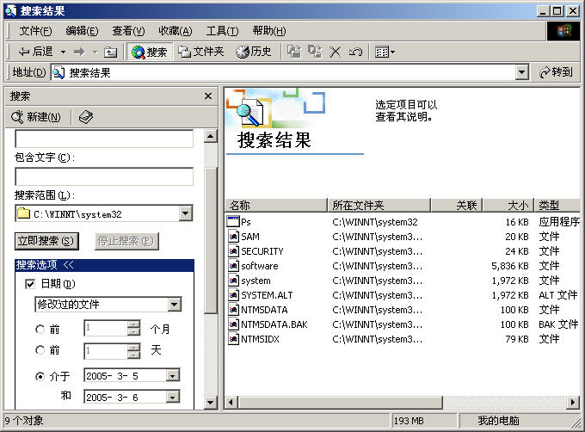Click the Delete X toolbar icon
The width and height of the screenshot is (585, 432).
(x=335, y=52)
